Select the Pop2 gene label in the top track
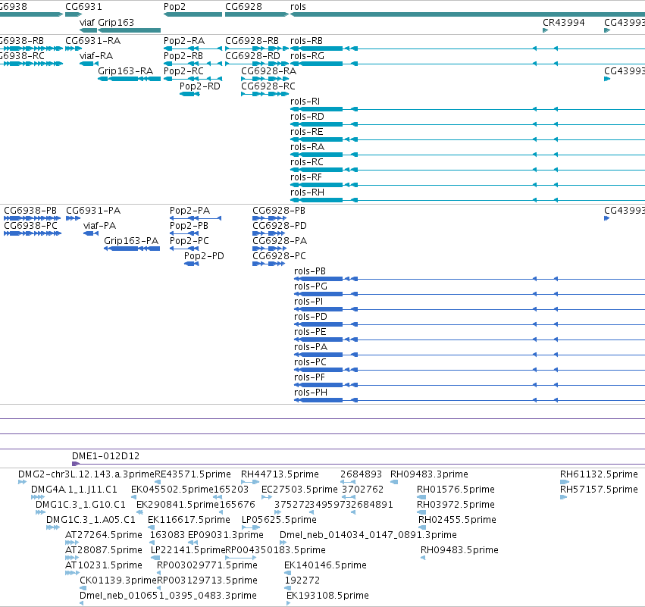This screenshot has height=607, width=645. coord(174,7)
